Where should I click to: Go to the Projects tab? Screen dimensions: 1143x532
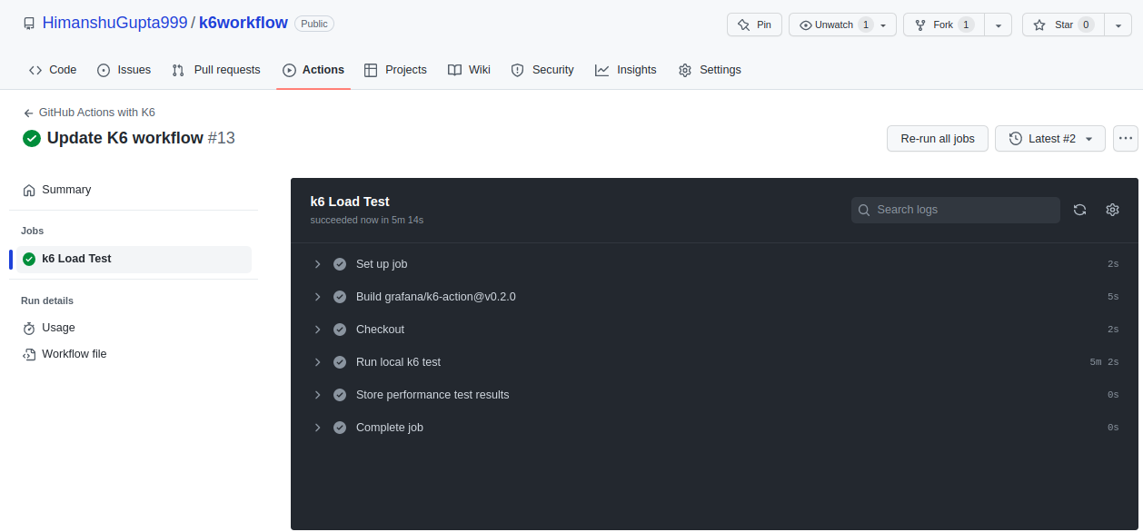pos(395,70)
